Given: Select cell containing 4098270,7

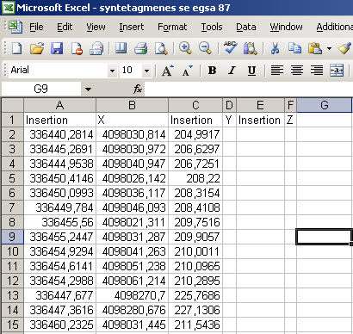Looking at the screenshot, I should (132, 295).
